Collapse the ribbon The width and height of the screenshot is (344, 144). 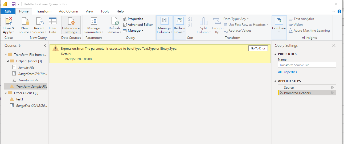334,11
